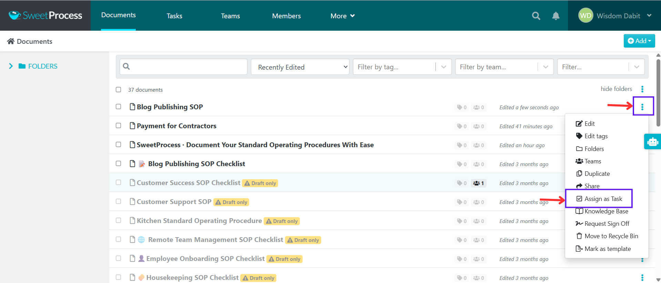Click document icon of Blog Publishing SOP
This screenshot has height=283, width=661.
point(132,107)
